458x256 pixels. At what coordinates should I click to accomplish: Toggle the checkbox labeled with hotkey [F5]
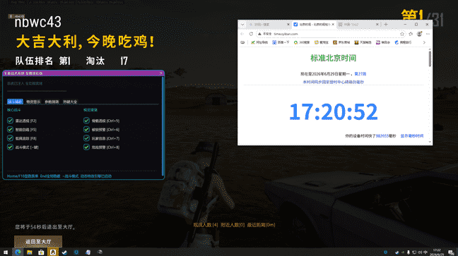pos(10,129)
